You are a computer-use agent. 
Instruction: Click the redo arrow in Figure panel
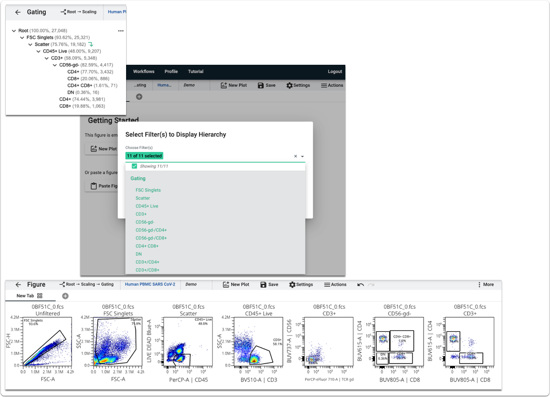(372, 285)
